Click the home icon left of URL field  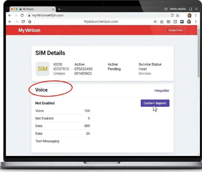30,22
